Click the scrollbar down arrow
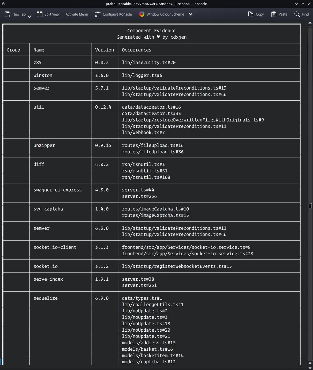This screenshot has height=370, width=313. pyautogui.click(x=310, y=368)
